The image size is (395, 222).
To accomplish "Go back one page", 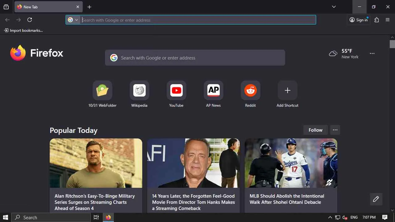I will (x=7, y=20).
